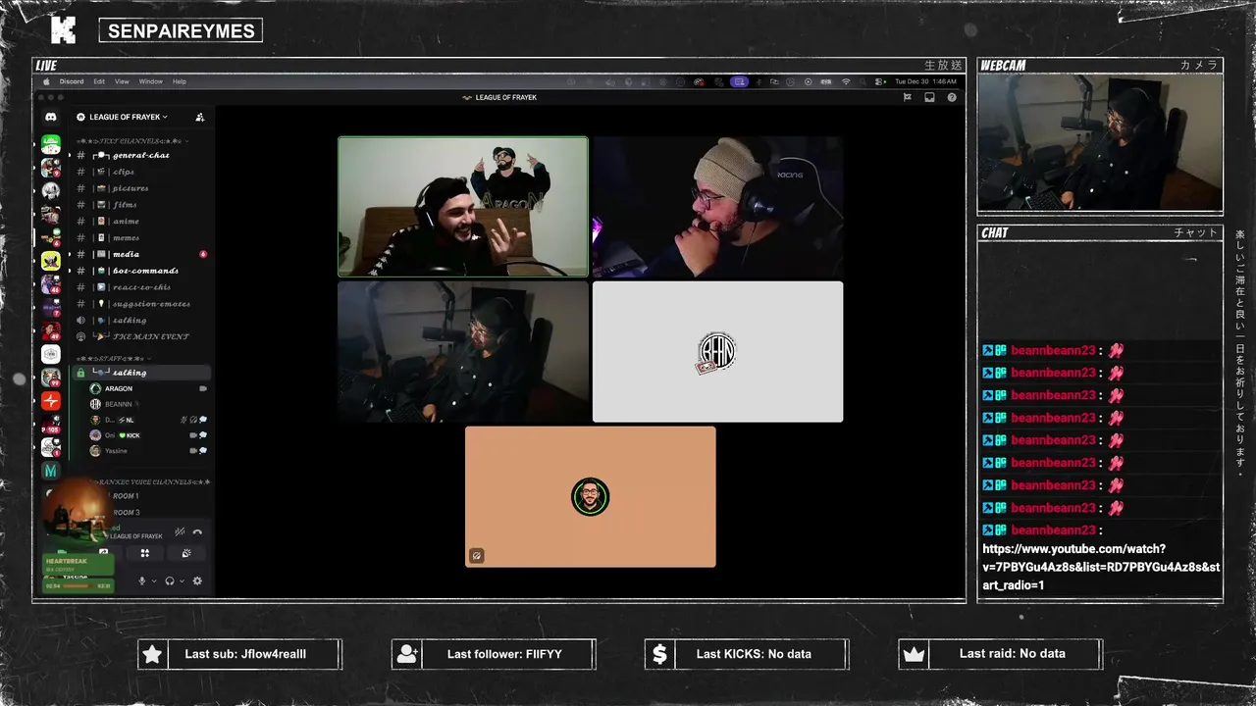Viewport: 1256px width, 706px height.
Task: Open Wi-Fi status in macOS menu bar
Action: (846, 81)
